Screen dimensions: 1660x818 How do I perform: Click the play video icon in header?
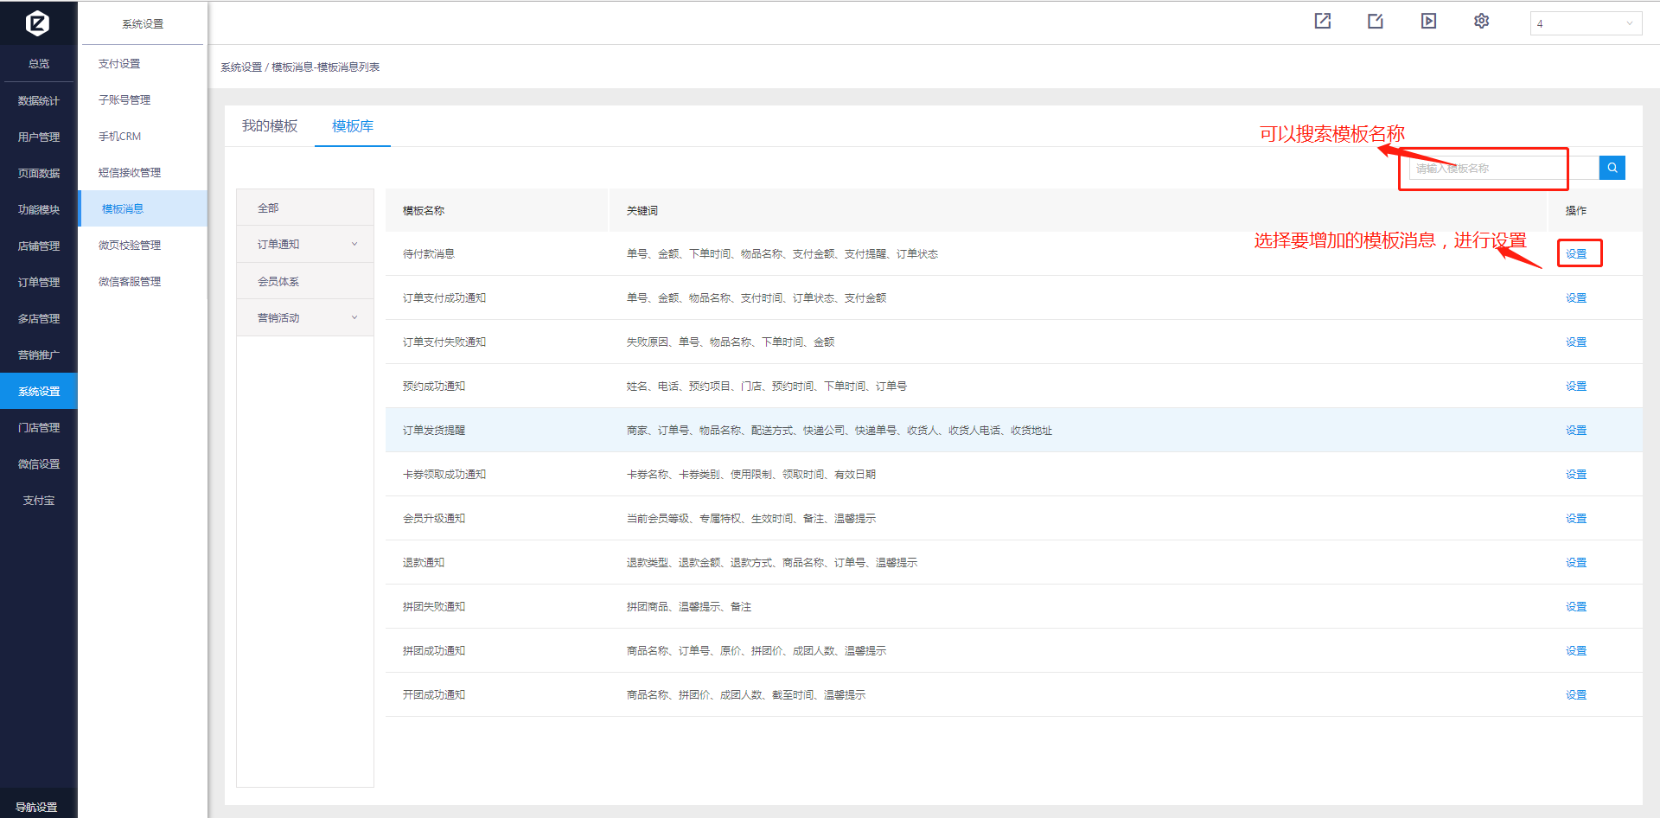[x=1428, y=22]
